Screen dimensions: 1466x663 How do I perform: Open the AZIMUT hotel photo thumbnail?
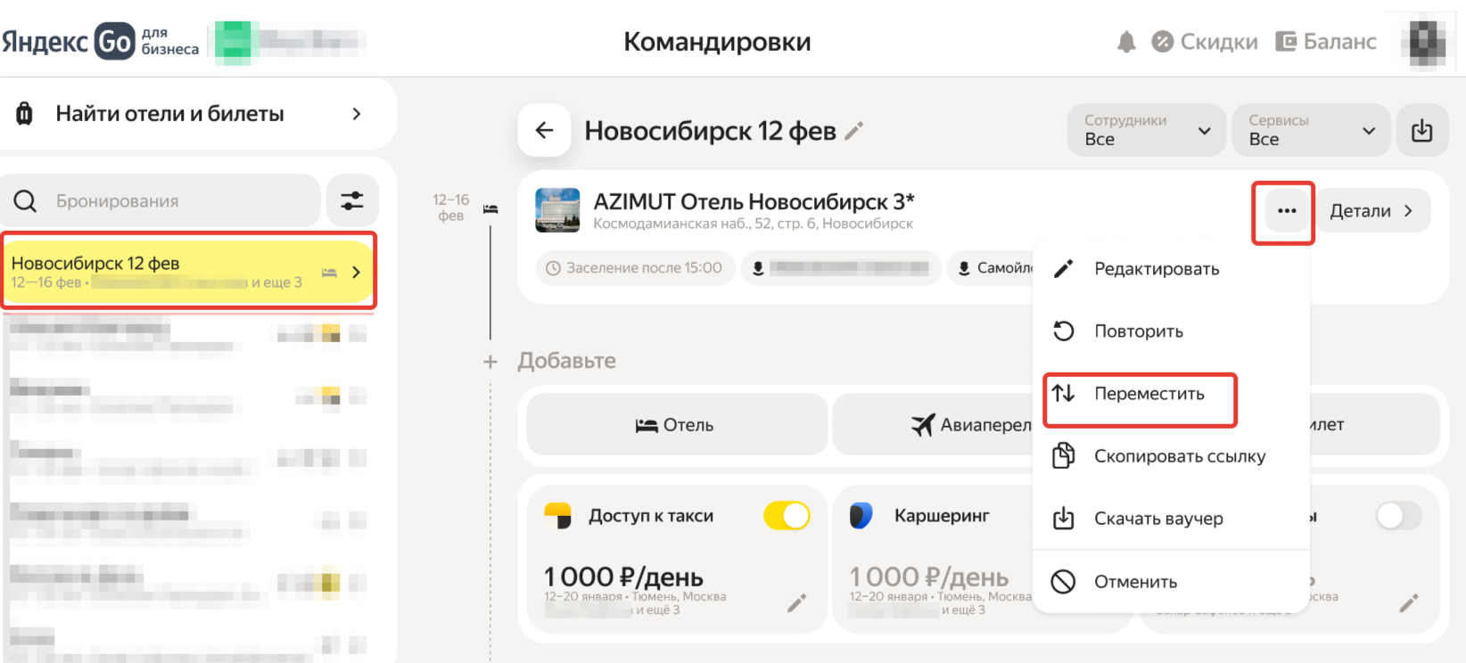point(557,210)
